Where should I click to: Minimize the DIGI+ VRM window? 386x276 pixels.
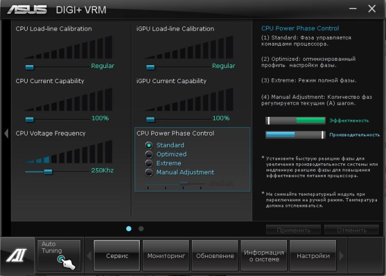[x=353, y=9]
